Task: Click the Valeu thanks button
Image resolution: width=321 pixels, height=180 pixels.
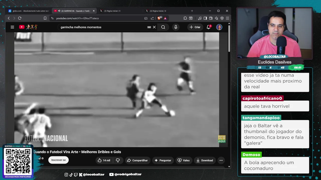Action: coord(184,160)
